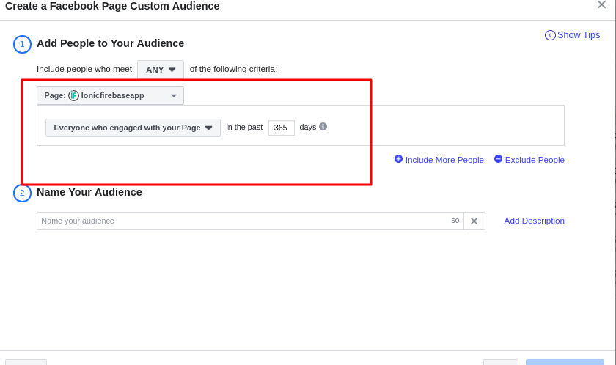Click the 365 days input field

click(282, 128)
